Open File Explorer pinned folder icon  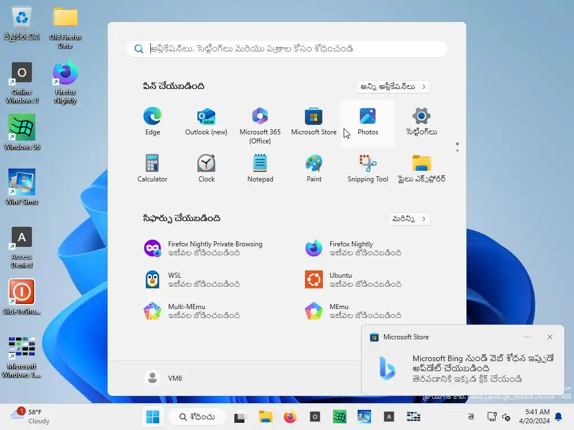(422, 169)
